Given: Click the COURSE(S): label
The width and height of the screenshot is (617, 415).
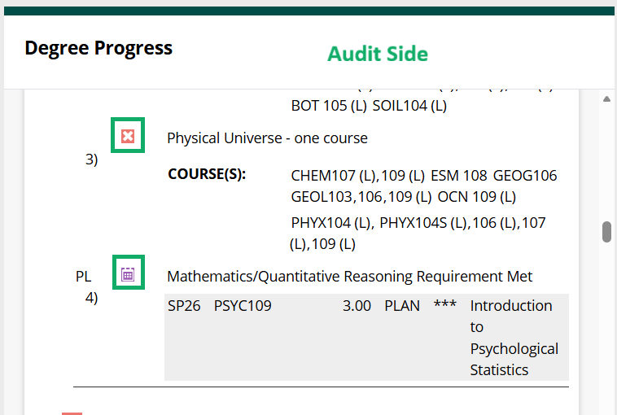Looking at the screenshot, I should point(207,174).
